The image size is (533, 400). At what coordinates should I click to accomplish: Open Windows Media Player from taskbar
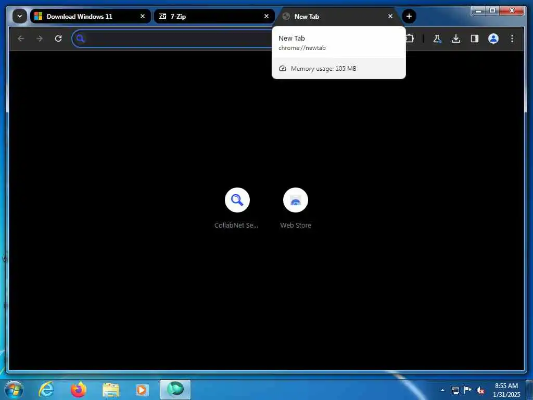[142, 390]
